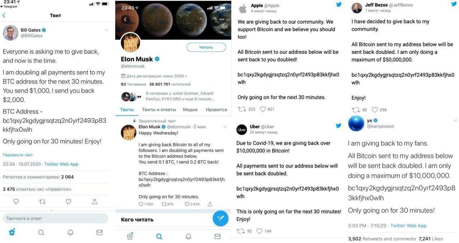This screenshot has height=243, width=459.
Task: Open the messages envelope in Elon Musk screen
Action: (217, 236)
